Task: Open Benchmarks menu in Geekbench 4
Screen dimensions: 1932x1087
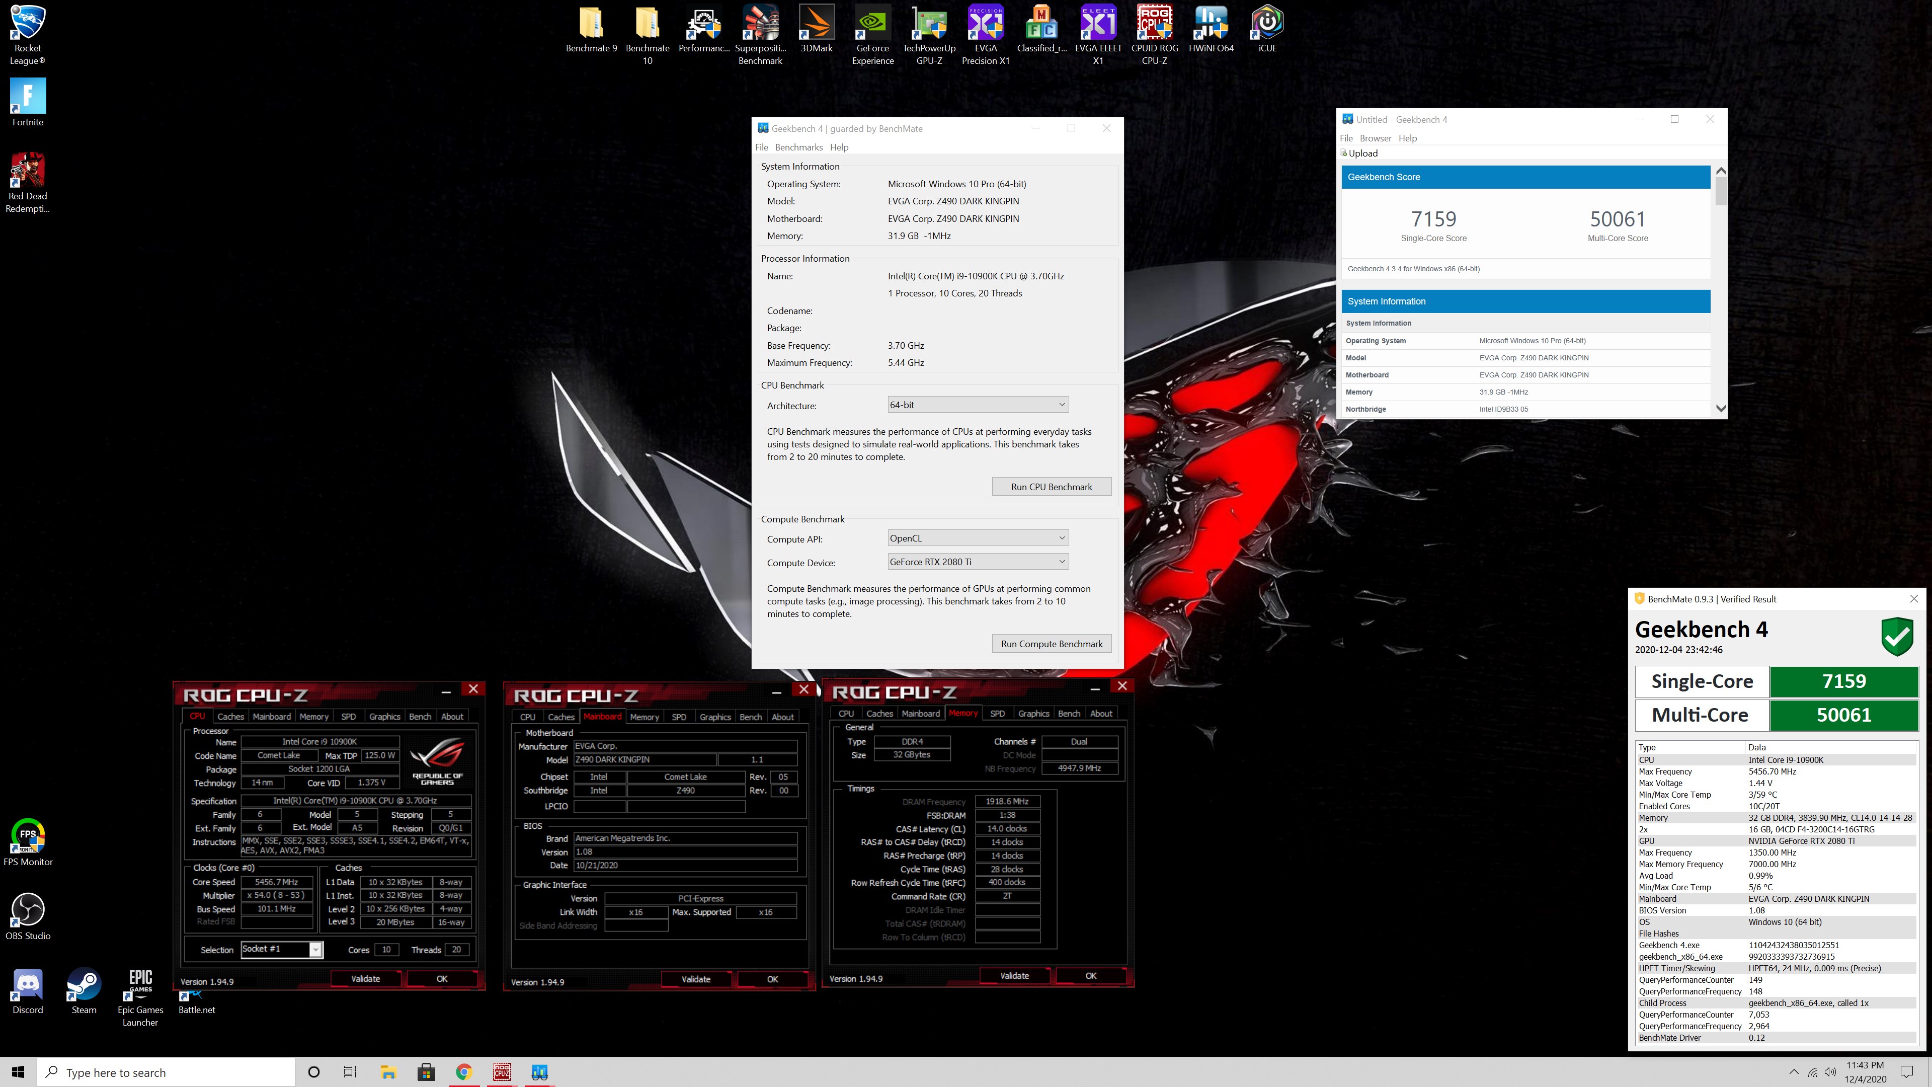Action: coord(798,148)
